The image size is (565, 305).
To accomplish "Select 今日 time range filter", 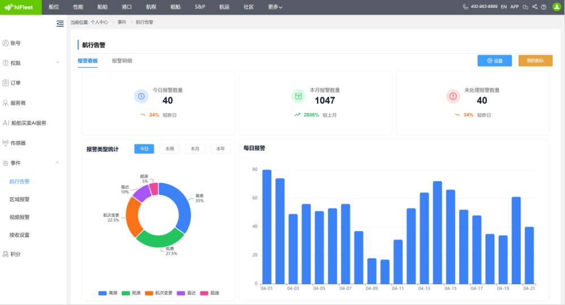I will tap(144, 149).
